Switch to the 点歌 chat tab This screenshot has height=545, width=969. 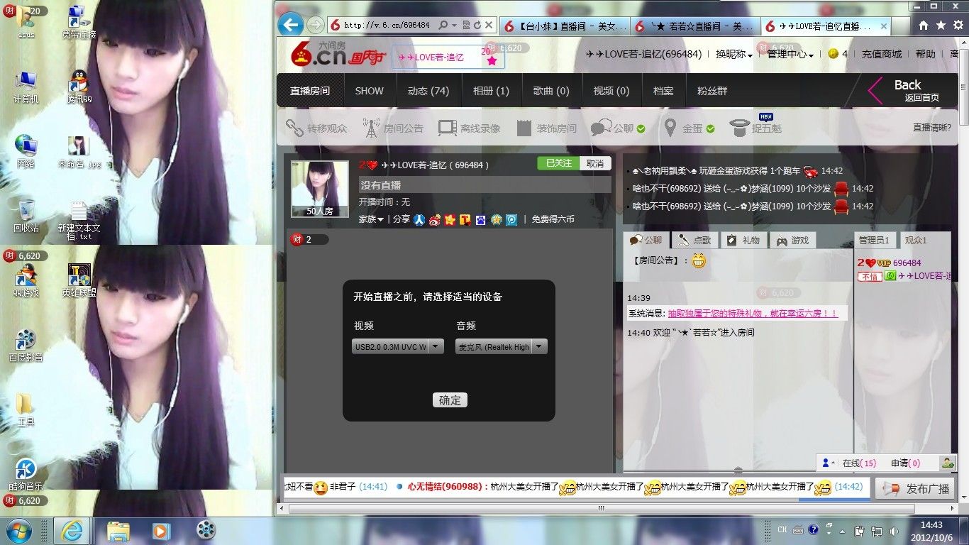click(694, 240)
